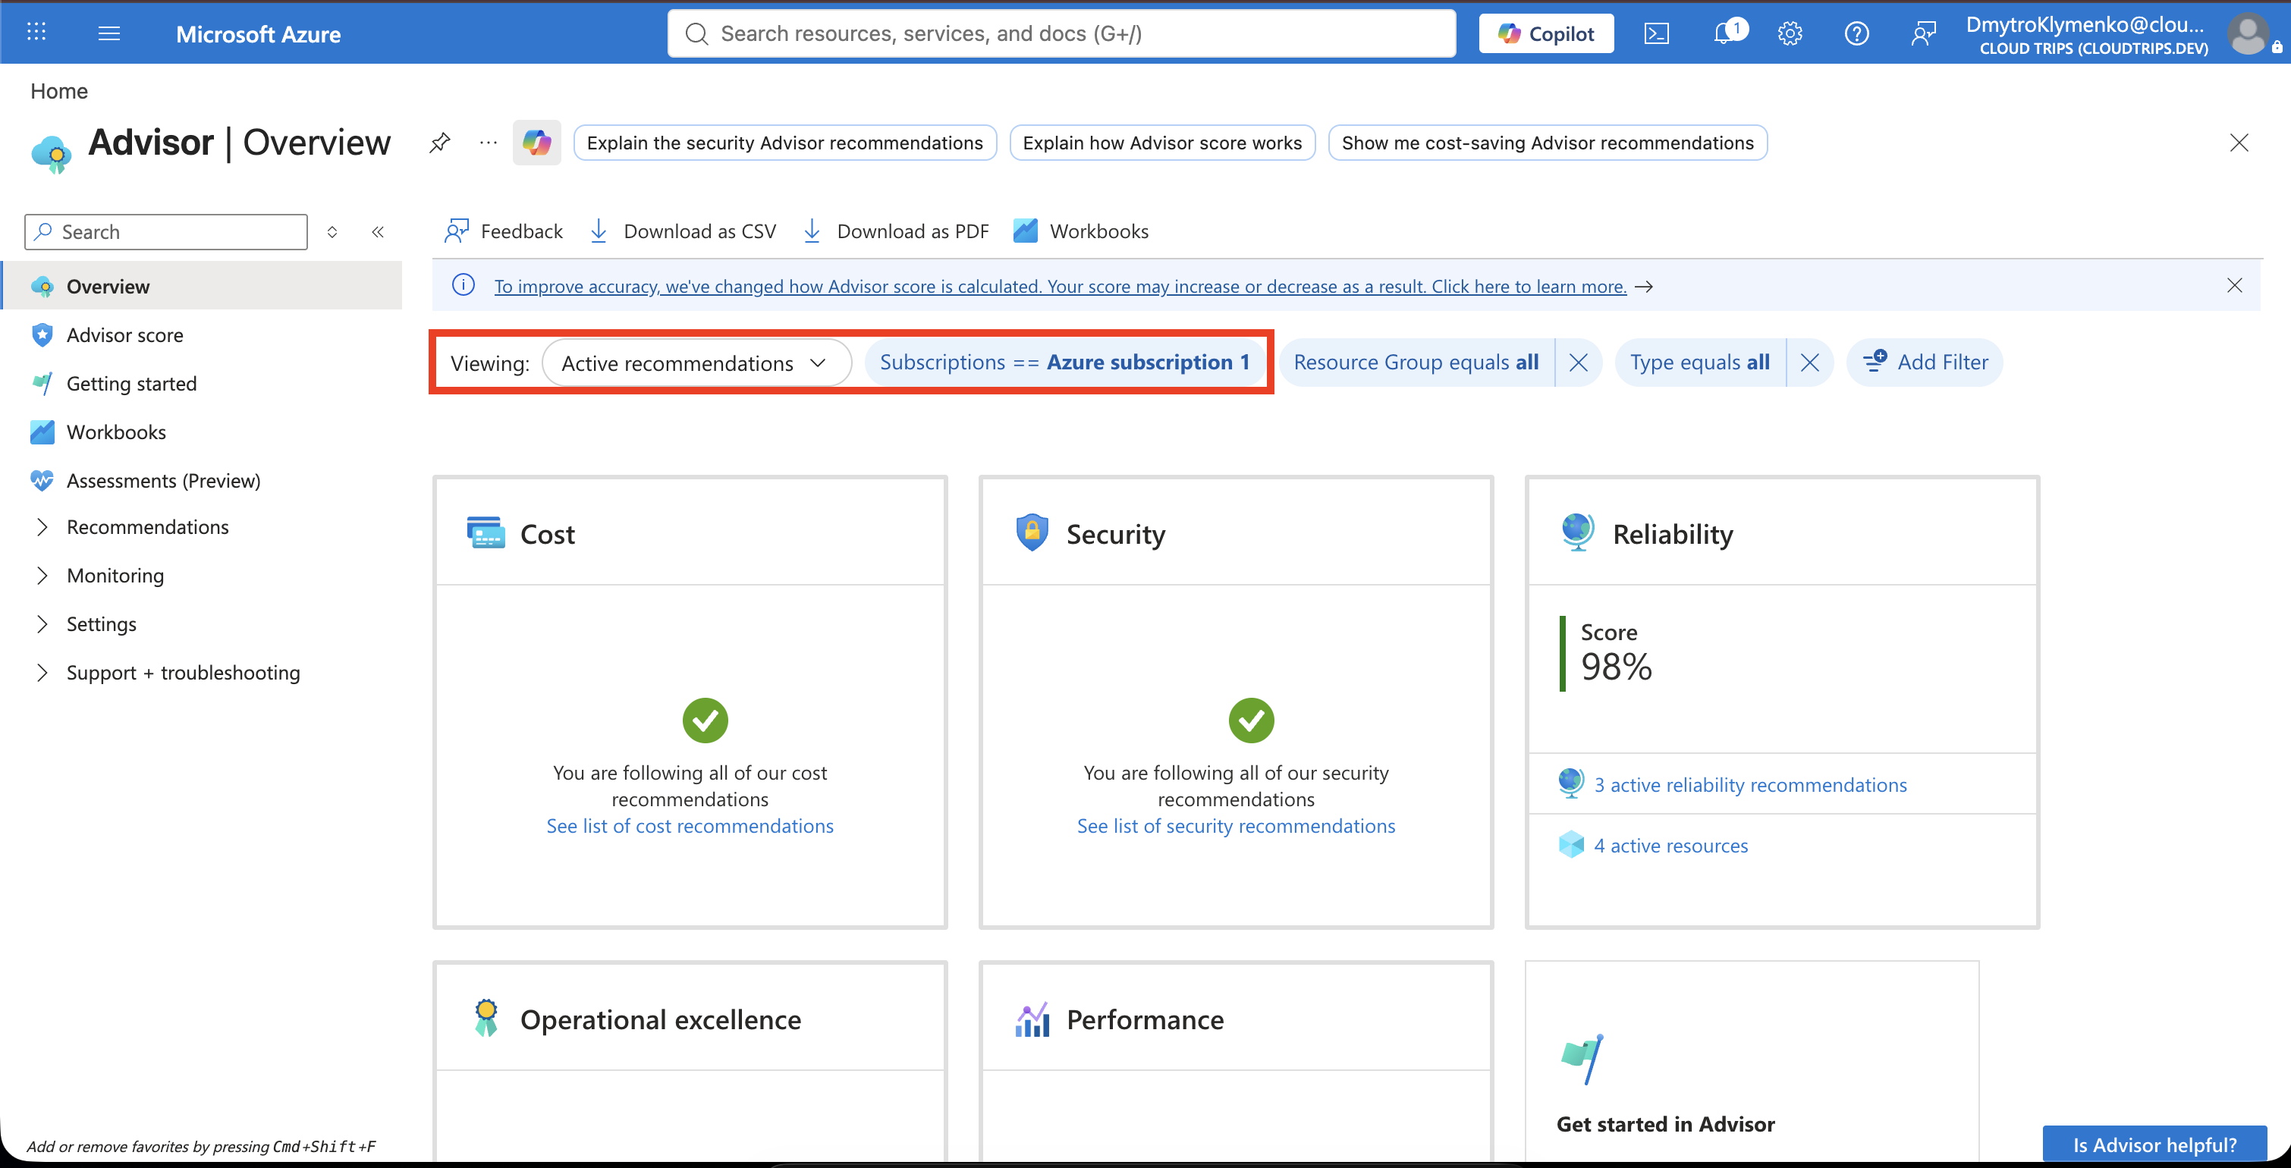Go to Home breadcrumb
The image size is (2291, 1168).
(58, 91)
